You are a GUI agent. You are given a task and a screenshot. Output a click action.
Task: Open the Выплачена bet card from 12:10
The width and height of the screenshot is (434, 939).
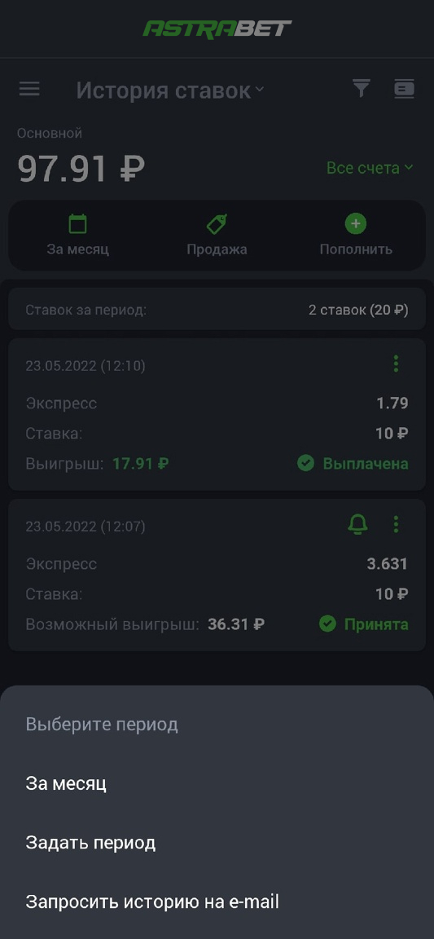(217, 414)
